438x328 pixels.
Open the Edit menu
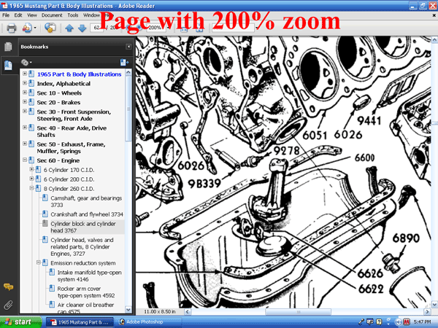point(18,15)
